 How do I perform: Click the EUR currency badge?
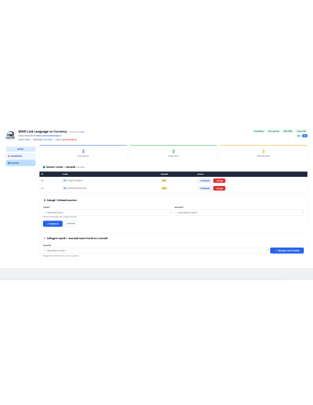click(x=163, y=180)
